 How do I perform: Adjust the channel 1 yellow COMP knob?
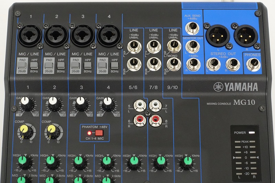tap(26, 132)
